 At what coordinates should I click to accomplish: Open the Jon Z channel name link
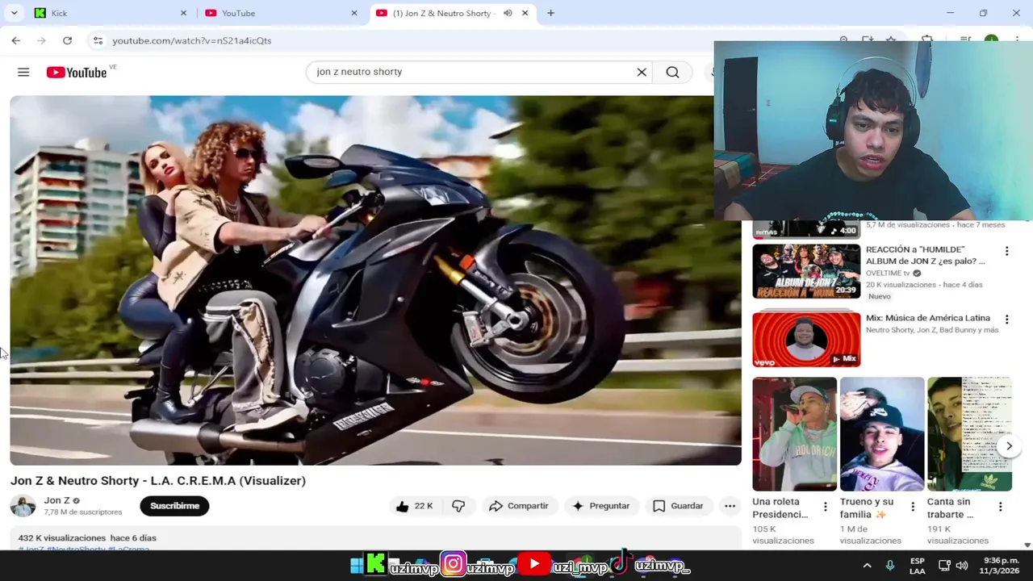56,500
